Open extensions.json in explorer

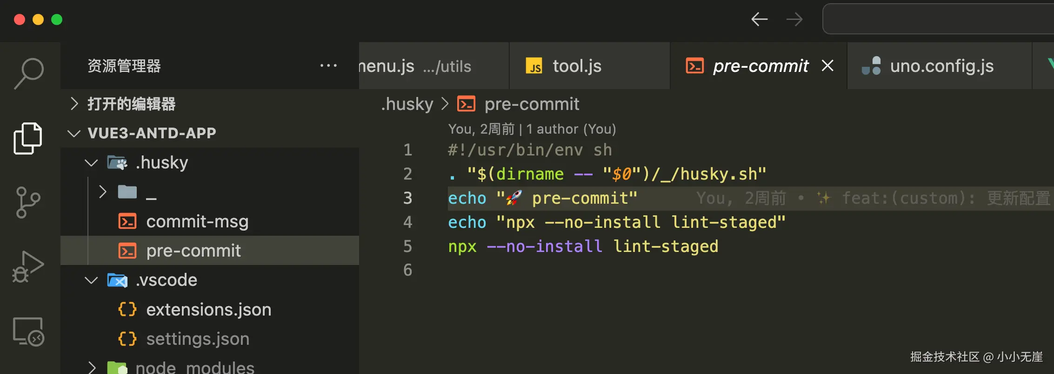209,310
